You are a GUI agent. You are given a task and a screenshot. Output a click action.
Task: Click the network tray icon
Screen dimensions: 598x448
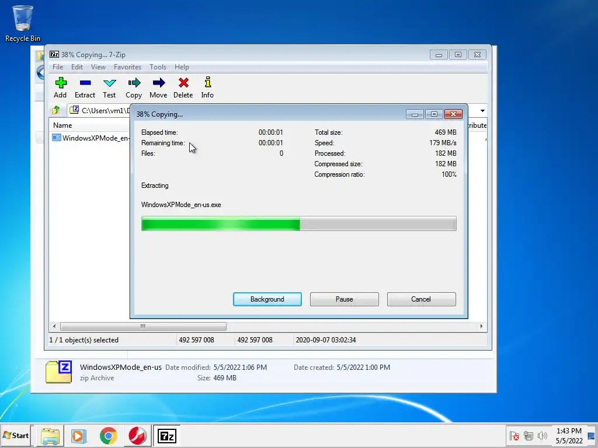[x=528, y=435]
